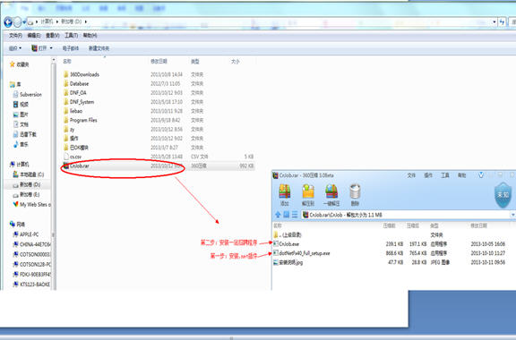Viewport: 516px width, 340px height.
Task: Open the archive path dropdown arrow
Action: click(512, 215)
